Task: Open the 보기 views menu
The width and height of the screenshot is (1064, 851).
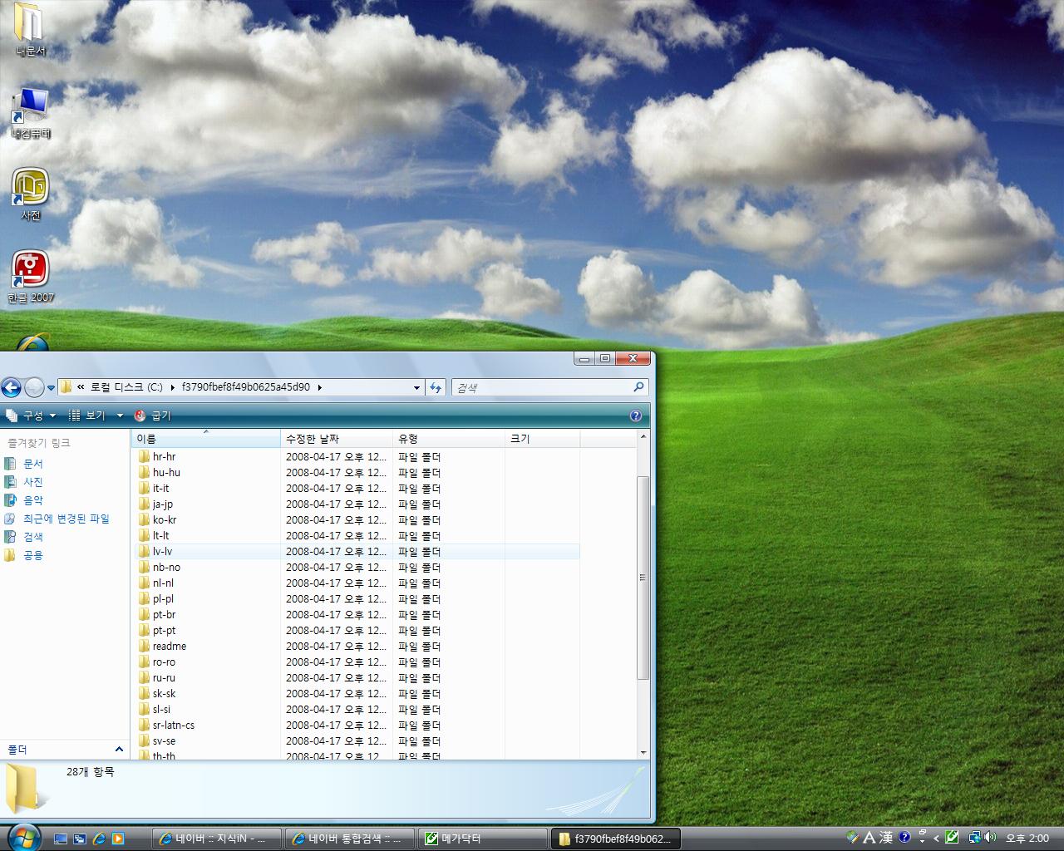Action: (x=87, y=416)
